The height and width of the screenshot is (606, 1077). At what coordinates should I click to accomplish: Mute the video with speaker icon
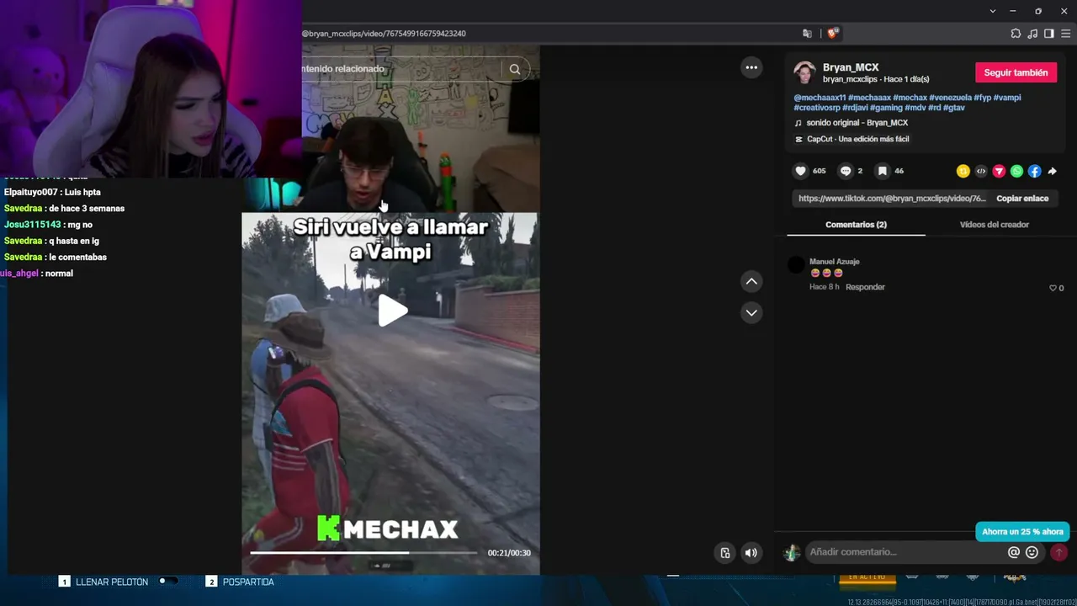point(751,553)
